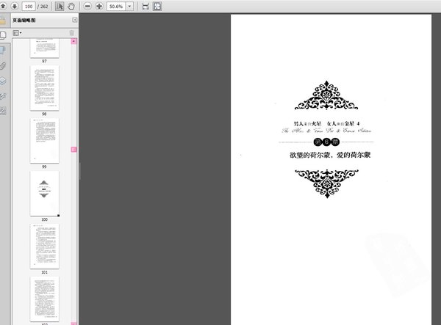The image size is (441, 325).
Task: Click the thumbnail scrollbar up arrow
Action: pyautogui.click(x=73, y=41)
